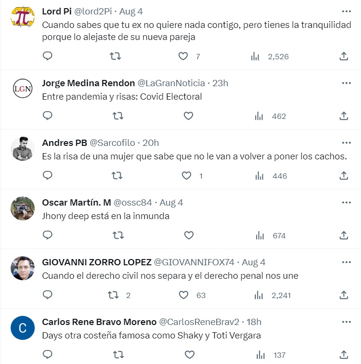Retweet Lord Pi's tweet
The width and height of the screenshot is (361, 364).
coord(116,56)
